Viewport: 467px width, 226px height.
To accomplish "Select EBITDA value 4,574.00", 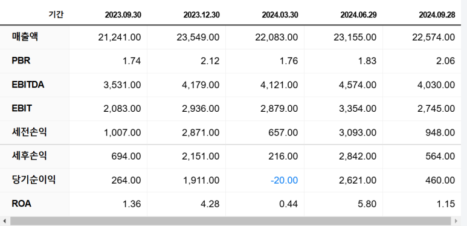I will 358,85.
